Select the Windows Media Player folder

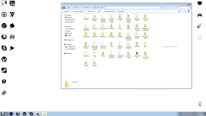(128, 18)
